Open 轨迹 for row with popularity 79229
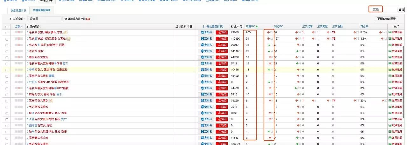The width and height of the screenshot is (407, 145). [222, 101]
